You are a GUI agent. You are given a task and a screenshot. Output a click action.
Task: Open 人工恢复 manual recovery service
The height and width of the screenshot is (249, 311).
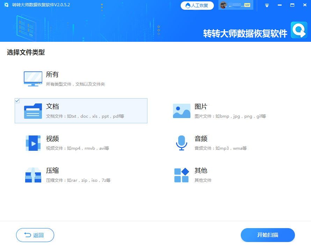(197, 5)
